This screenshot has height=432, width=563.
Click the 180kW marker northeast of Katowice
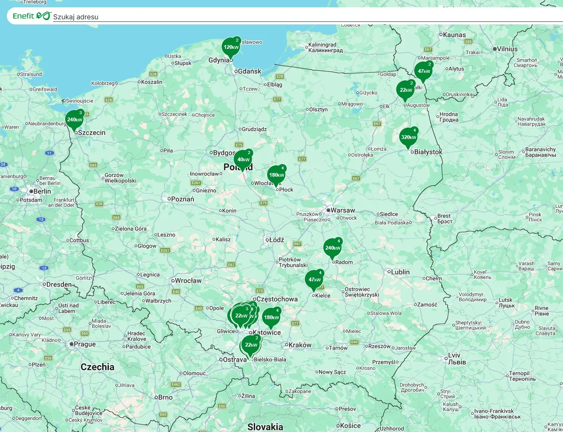(x=271, y=318)
